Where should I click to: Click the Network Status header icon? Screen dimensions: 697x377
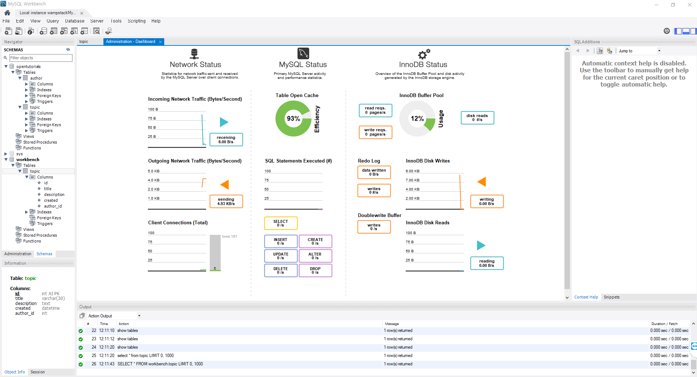pyautogui.click(x=194, y=54)
